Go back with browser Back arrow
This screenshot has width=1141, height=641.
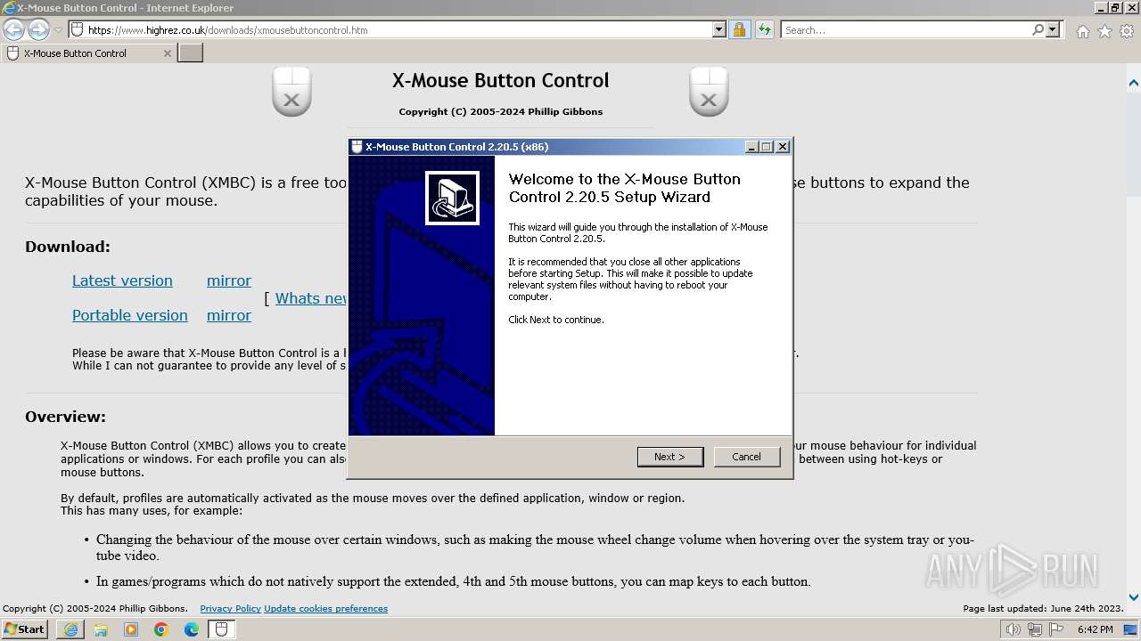tap(13, 29)
